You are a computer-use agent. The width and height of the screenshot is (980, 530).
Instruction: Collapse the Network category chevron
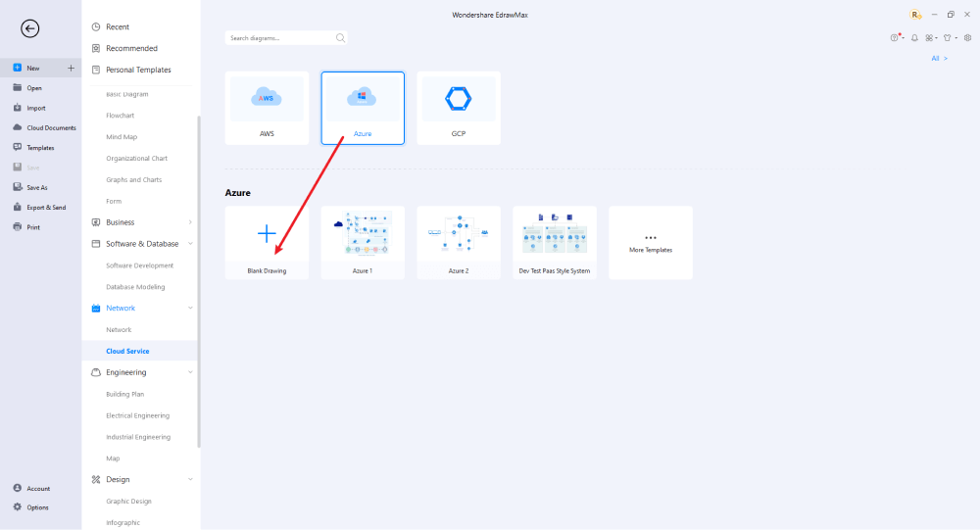coord(190,309)
